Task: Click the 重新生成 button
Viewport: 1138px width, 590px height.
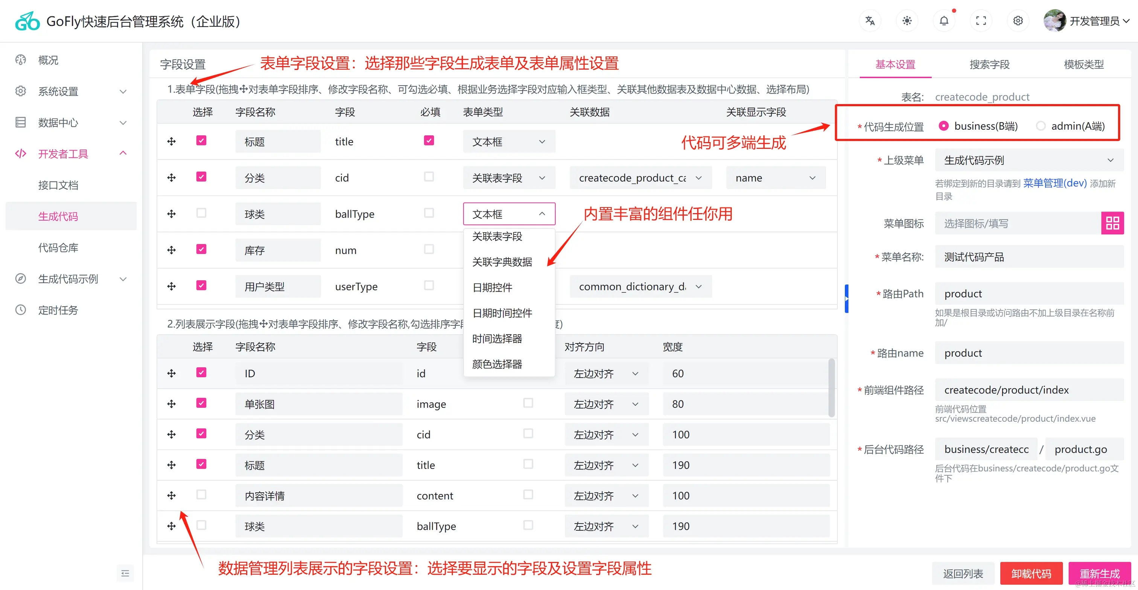Action: tap(1099, 573)
